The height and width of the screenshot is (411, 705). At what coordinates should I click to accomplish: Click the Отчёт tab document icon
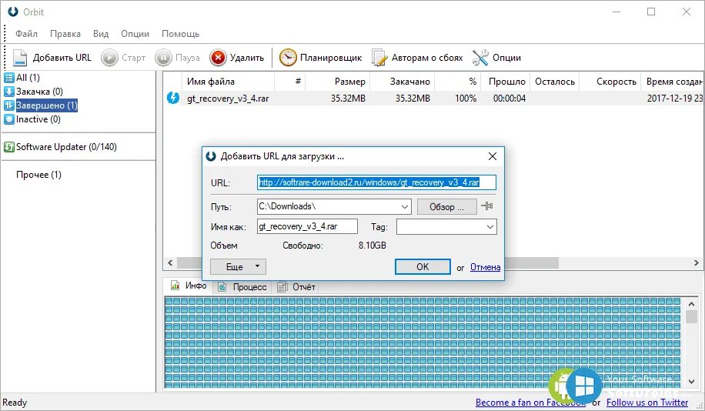pos(282,286)
